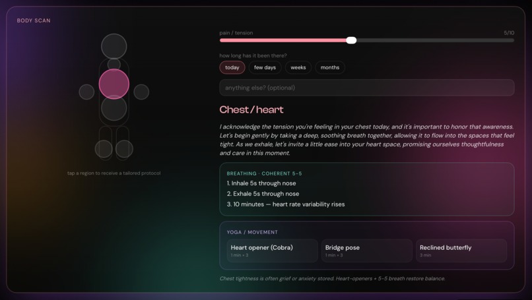The width and height of the screenshot is (532, 300).
Task: Click the 'BODY SCAN' title
Action: (34, 20)
